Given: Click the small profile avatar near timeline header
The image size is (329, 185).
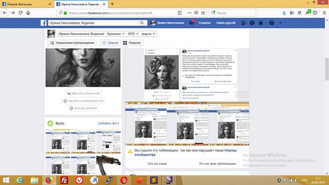Looking at the screenshot, I should [51, 34].
